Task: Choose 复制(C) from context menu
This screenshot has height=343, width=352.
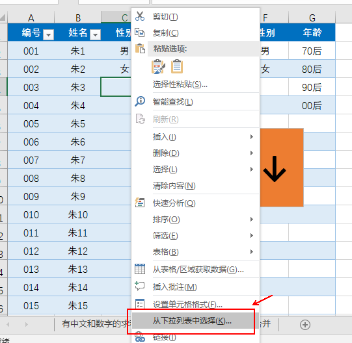Action: pyautogui.click(x=195, y=32)
